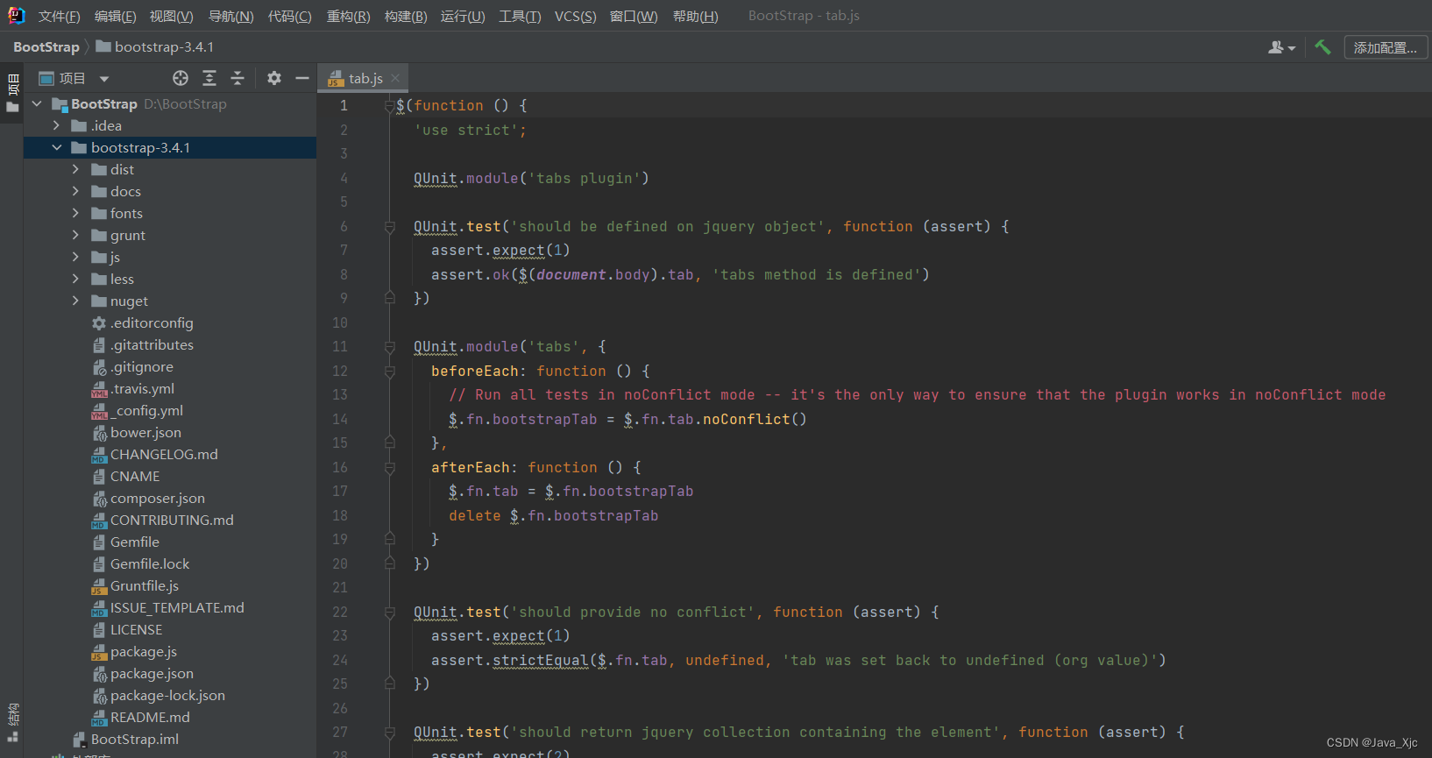Collapse all in project tree toolbar
Viewport: 1432px width, 758px height.
tap(237, 78)
